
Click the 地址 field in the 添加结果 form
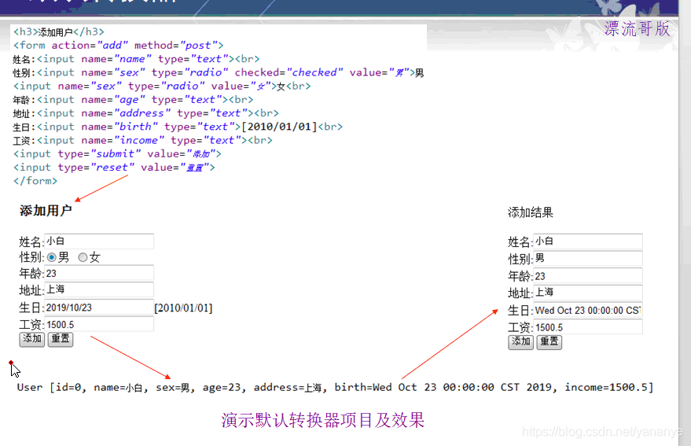[x=588, y=293]
